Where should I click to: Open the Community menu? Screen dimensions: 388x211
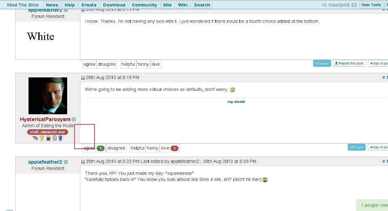point(144,5)
